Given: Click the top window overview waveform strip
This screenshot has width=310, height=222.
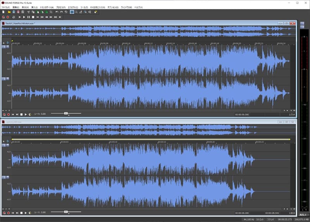Looking at the screenshot, I should pos(149,31).
